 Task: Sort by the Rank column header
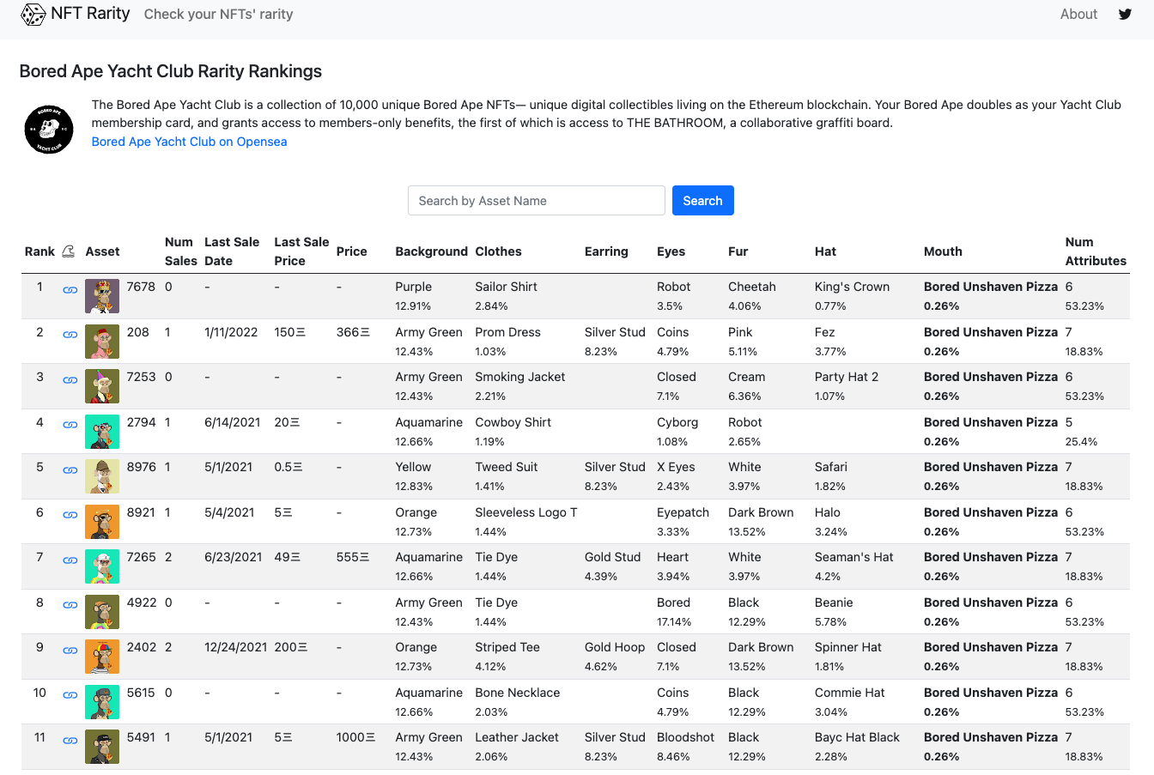(x=39, y=251)
